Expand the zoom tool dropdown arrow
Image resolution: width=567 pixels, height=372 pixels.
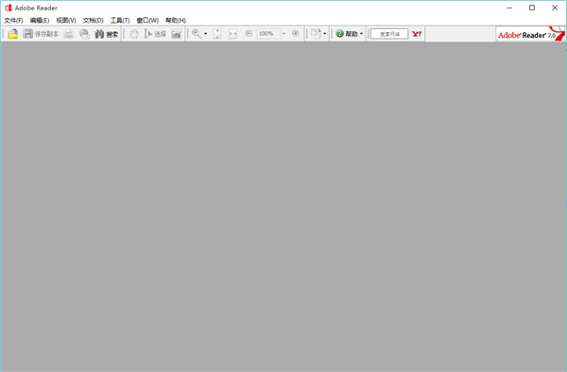coord(205,34)
